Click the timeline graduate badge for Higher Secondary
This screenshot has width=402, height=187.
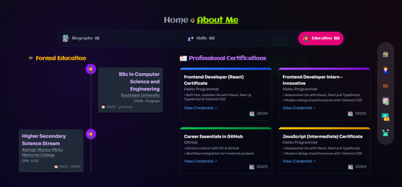tap(91, 134)
